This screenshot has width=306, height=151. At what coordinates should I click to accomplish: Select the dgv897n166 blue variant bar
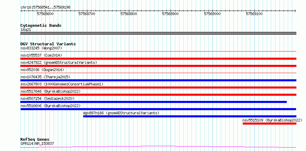point(190,116)
